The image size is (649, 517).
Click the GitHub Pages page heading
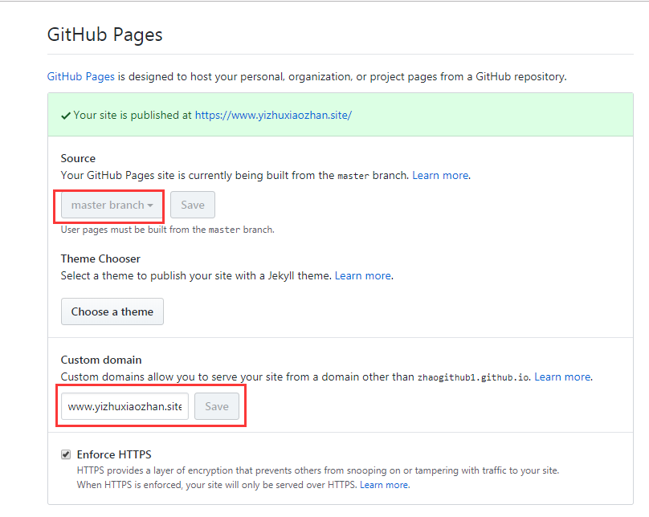coord(104,35)
